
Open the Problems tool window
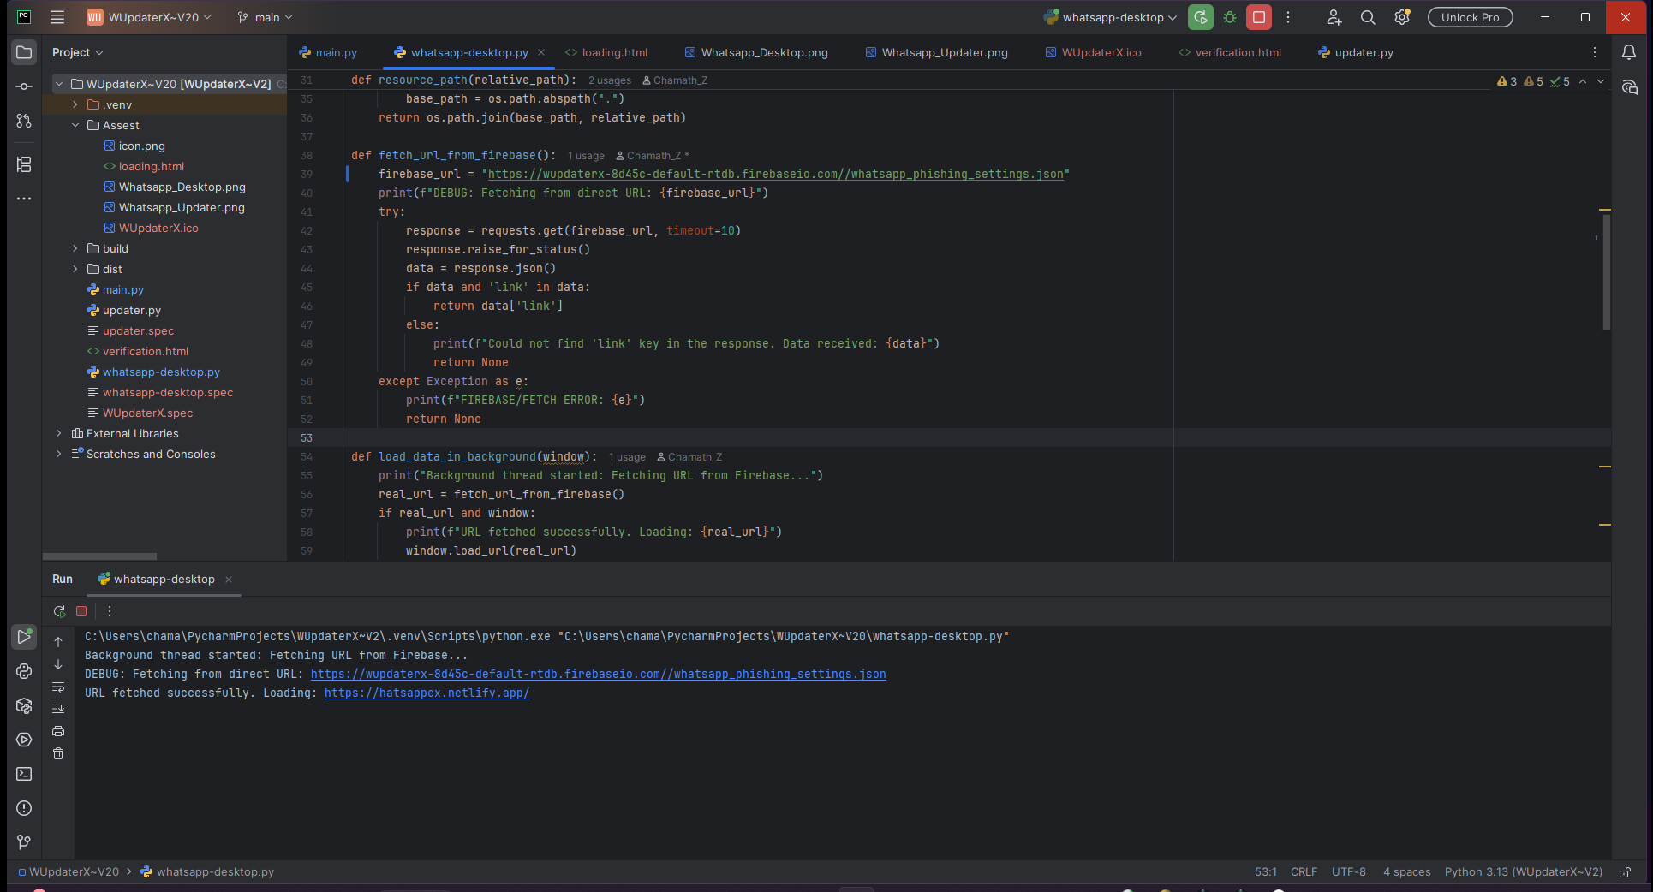(x=24, y=808)
